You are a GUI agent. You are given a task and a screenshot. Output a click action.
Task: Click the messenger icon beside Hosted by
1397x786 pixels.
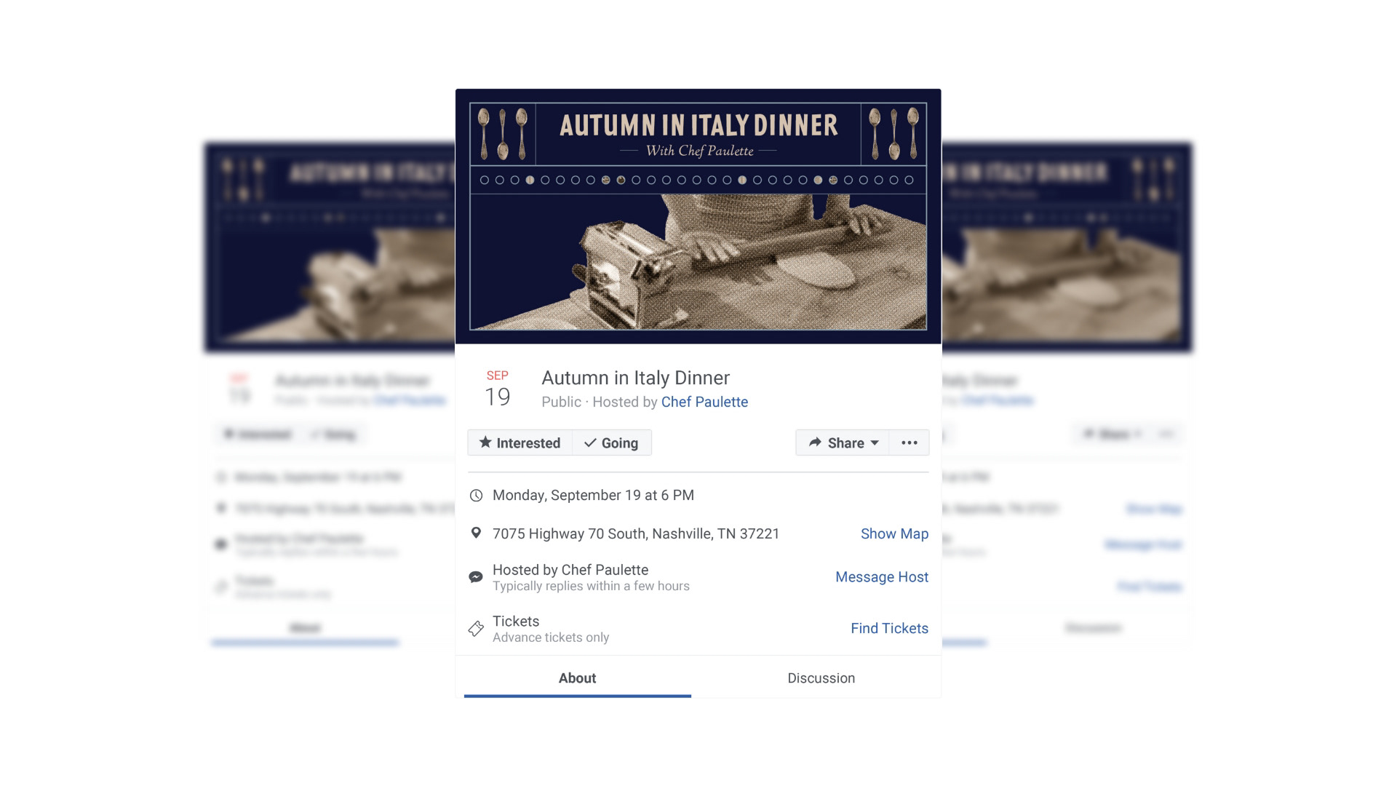click(476, 577)
